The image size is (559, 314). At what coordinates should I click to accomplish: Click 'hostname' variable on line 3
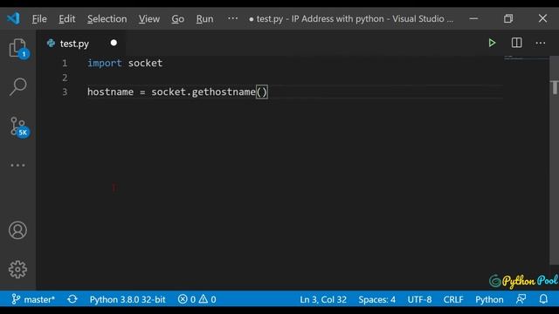click(111, 92)
